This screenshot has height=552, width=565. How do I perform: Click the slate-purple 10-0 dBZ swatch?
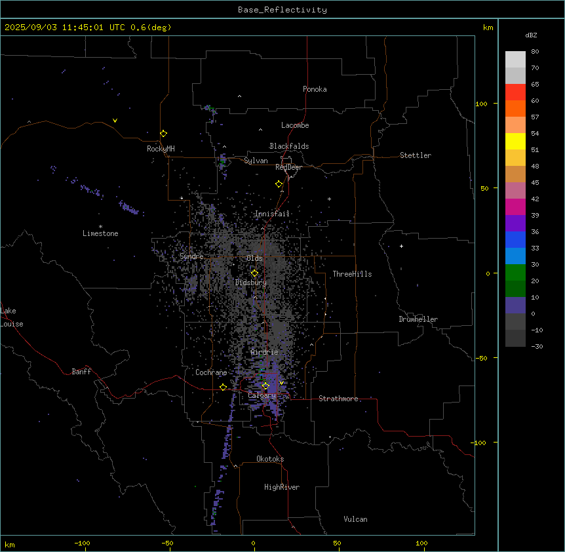[515, 306]
